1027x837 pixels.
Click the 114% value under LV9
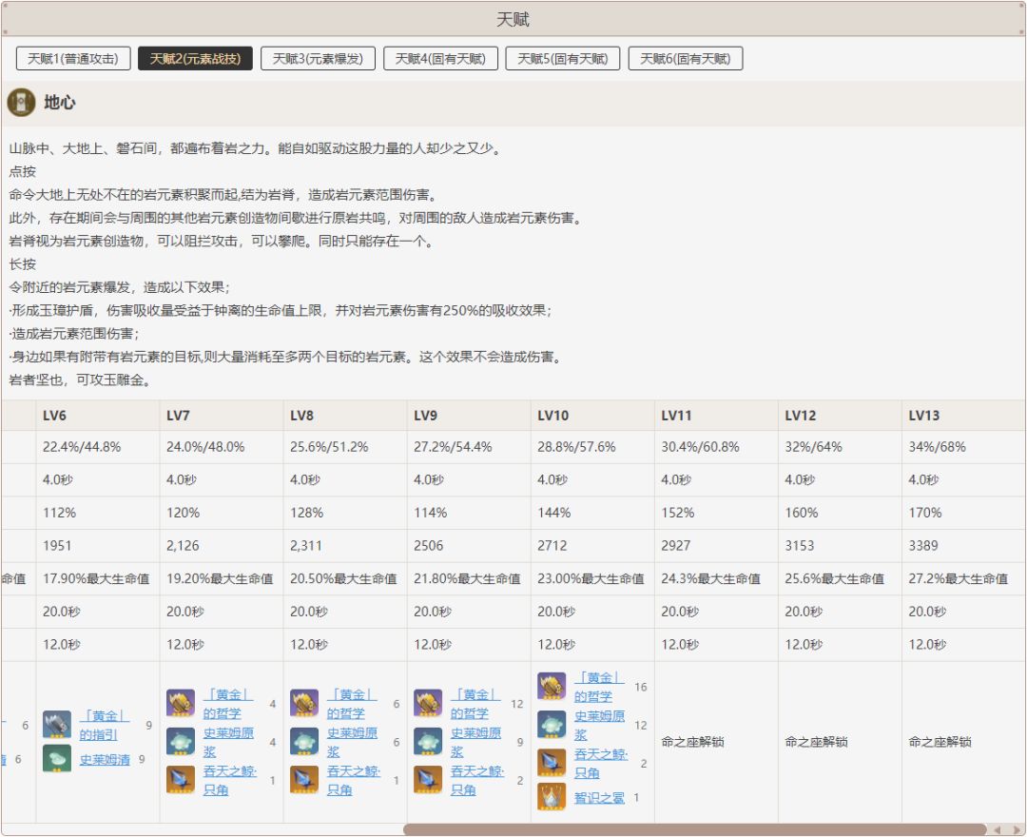(431, 513)
